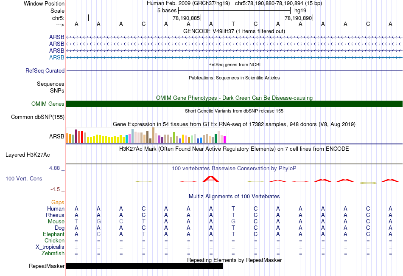
Task: Click the RefSeq genes from NCBI title
Action: (234, 65)
